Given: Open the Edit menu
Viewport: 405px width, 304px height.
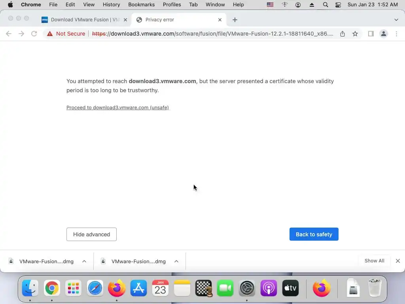Looking at the screenshot, I should point(70,5).
